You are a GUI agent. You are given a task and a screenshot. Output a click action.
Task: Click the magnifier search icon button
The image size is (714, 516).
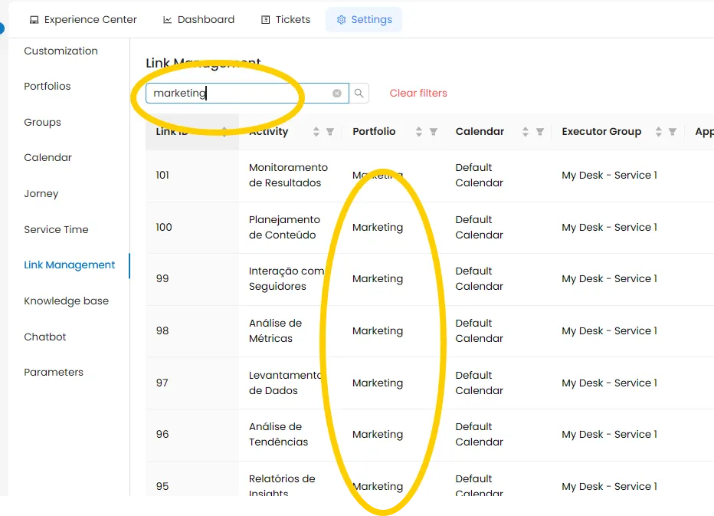point(359,93)
